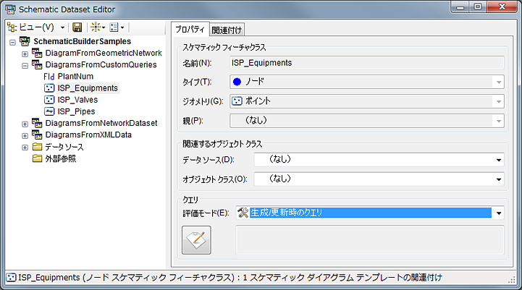Open the ビュー(V) view menu
This screenshot has height=290, width=522.
click(35, 27)
